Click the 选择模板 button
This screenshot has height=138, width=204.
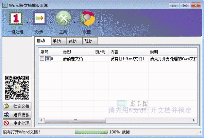(17, 115)
